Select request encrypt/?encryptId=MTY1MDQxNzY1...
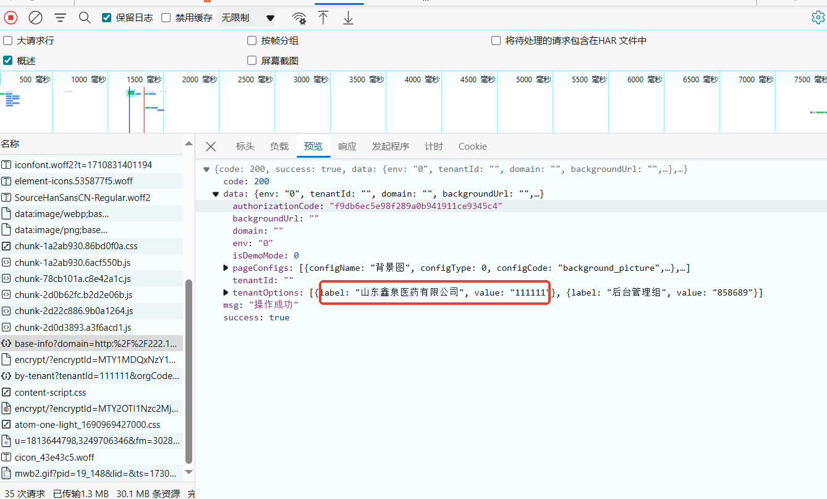 pyautogui.click(x=91, y=359)
